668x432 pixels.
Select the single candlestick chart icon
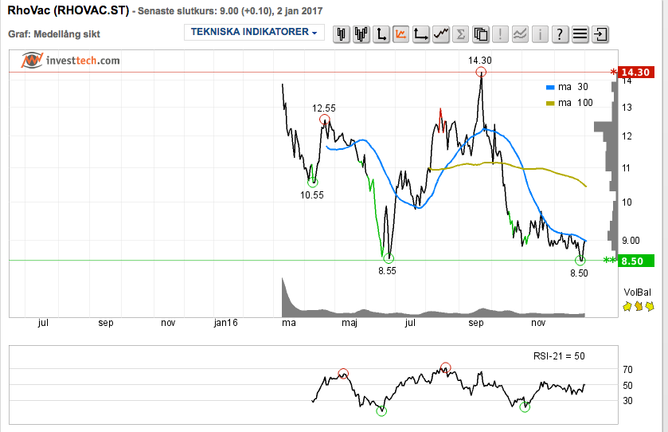[342, 34]
